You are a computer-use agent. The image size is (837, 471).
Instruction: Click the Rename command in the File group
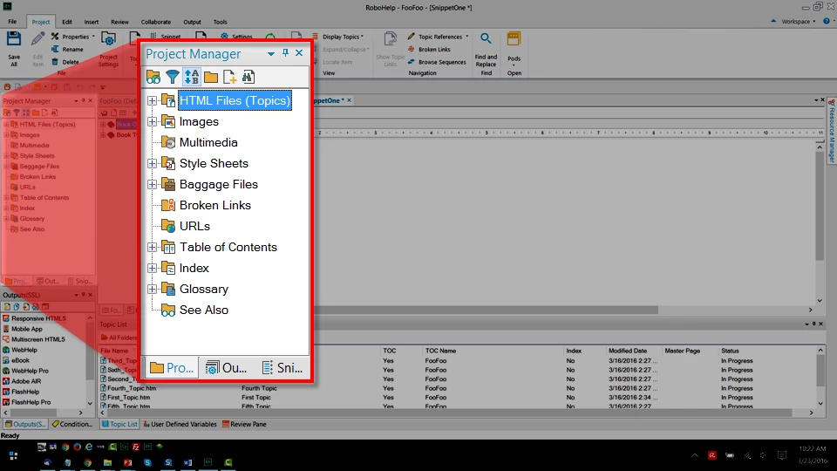[67, 49]
